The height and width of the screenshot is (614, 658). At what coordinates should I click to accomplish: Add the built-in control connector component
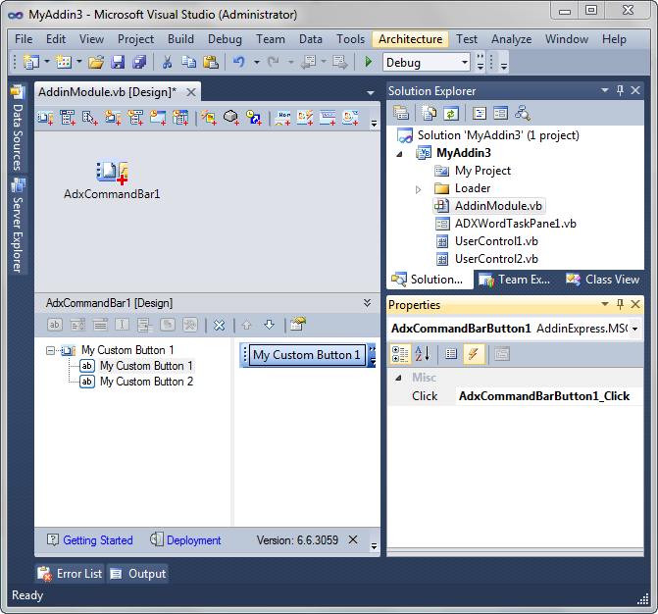(209, 118)
